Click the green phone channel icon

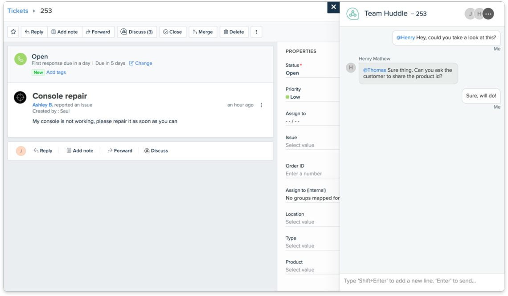click(20, 59)
